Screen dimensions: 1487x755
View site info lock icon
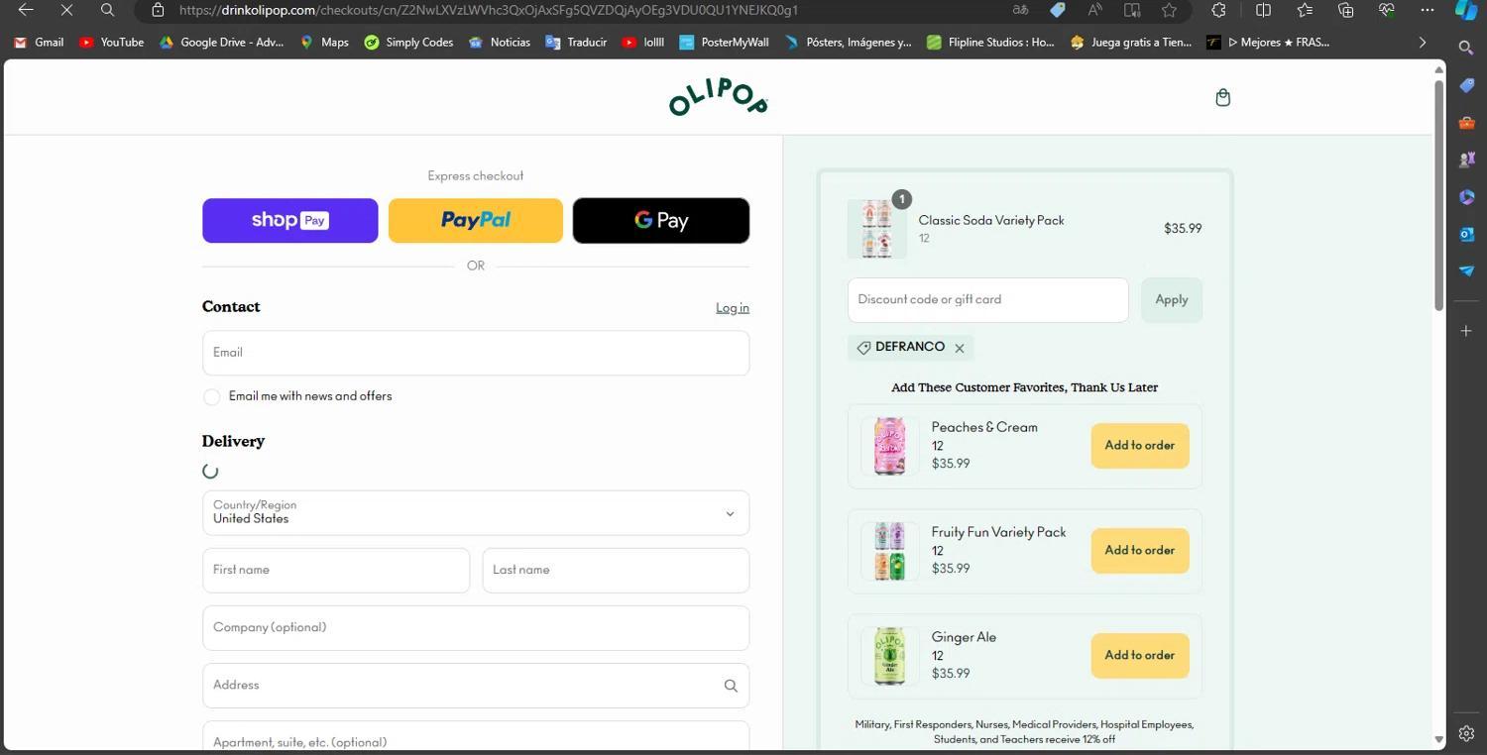[x=158, y=10]
